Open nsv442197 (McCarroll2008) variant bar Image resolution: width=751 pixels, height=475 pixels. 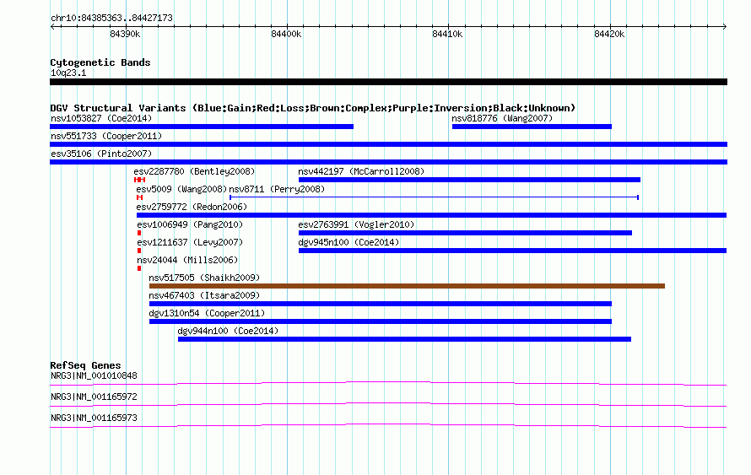(x=469, y=180)
